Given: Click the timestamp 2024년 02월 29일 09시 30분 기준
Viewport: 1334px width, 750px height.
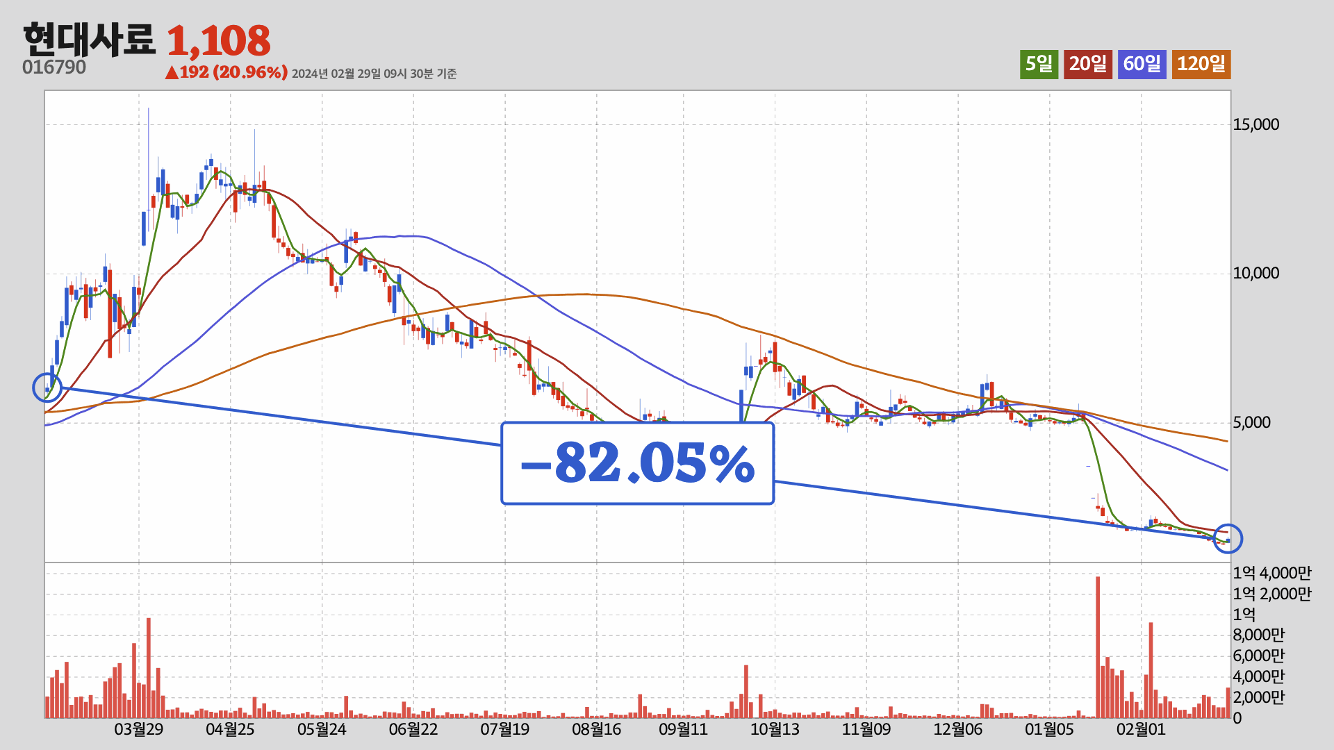Looking at the screenshot, I should tap(374, 74).
